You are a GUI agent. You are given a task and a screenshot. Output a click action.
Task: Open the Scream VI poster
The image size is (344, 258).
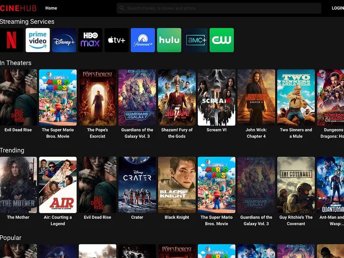217,98
